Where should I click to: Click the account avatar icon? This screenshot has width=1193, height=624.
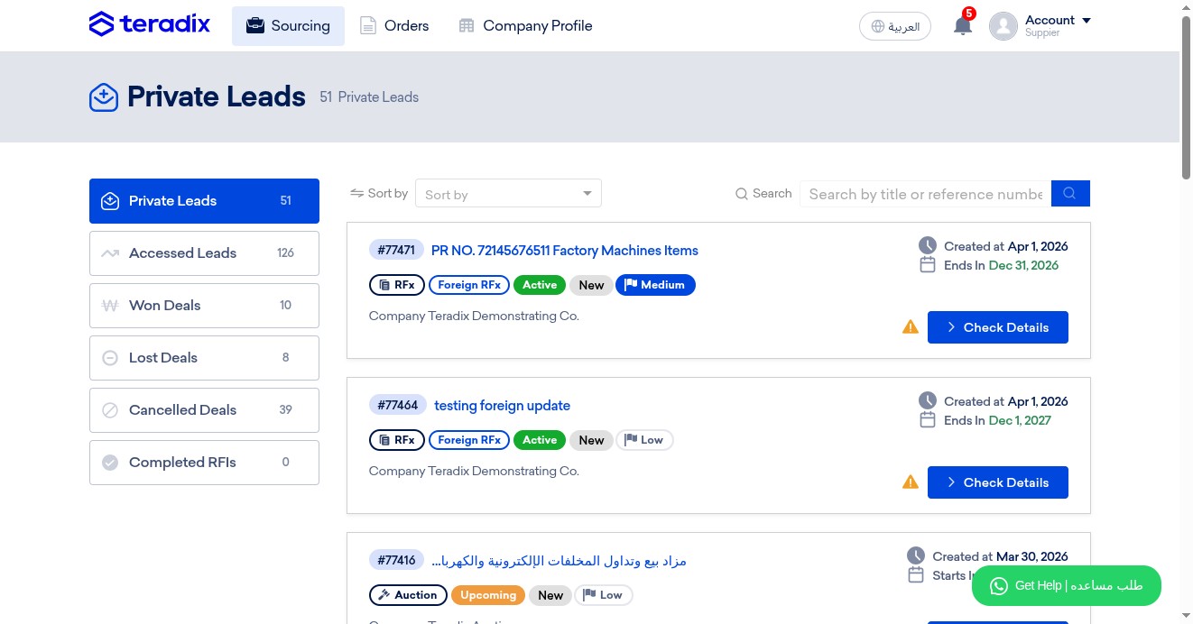coord(1003,26)
